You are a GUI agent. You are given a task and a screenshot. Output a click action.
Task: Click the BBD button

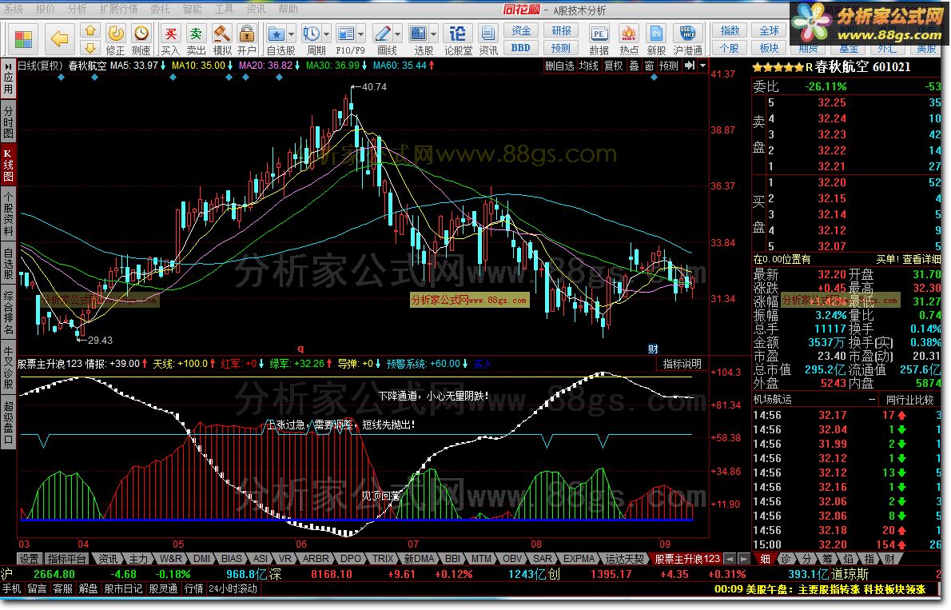click(521, 47)
